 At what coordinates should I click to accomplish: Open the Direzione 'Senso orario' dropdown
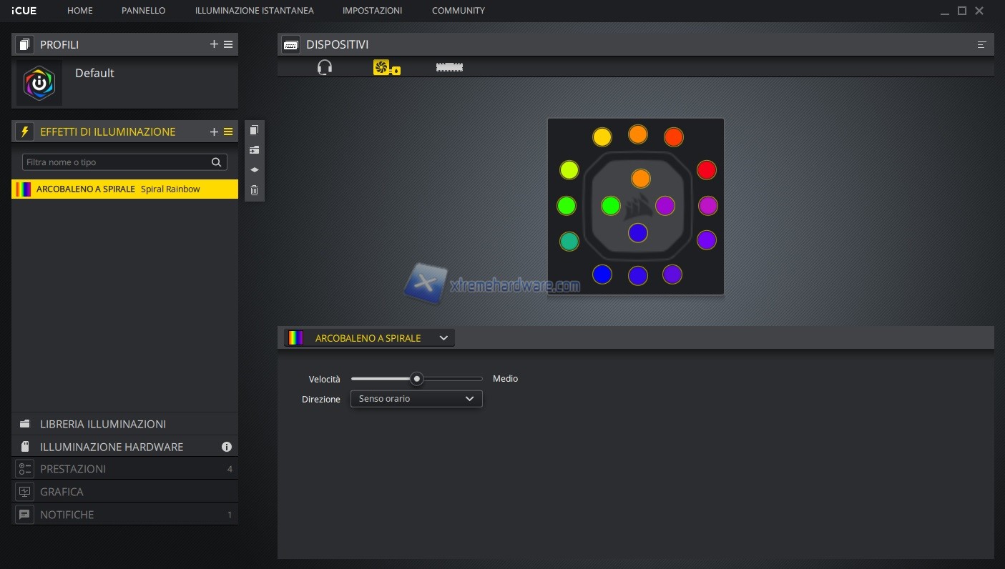[416, 399]
